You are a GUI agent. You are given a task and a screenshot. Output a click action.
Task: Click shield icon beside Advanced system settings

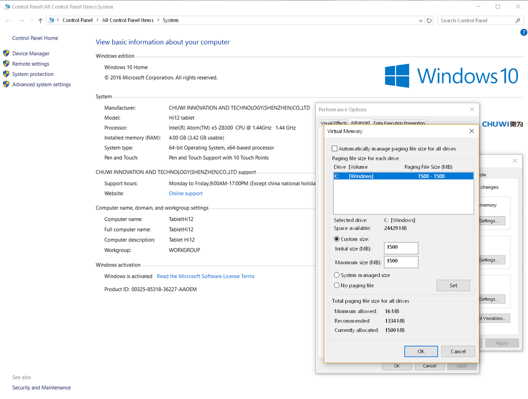[6, 84]
